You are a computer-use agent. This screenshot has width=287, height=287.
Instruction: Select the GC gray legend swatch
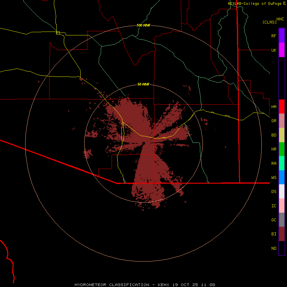pos(282,220)
